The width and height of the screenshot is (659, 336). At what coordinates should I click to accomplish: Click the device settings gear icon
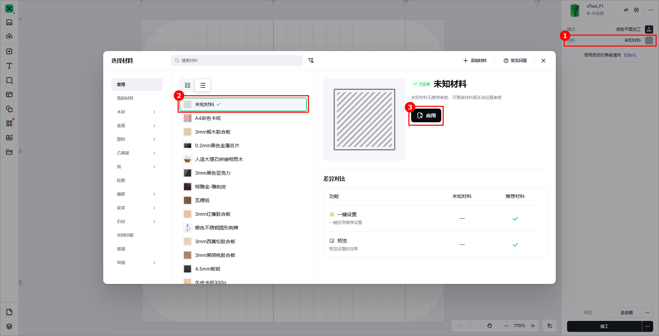636,10
